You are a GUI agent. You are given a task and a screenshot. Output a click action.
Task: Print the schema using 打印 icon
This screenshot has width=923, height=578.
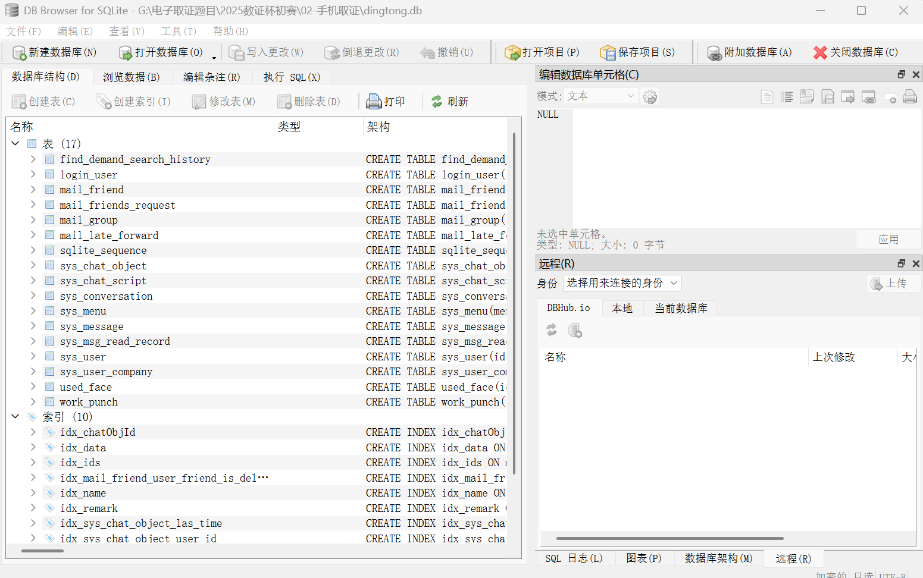(x=374, y=102)
